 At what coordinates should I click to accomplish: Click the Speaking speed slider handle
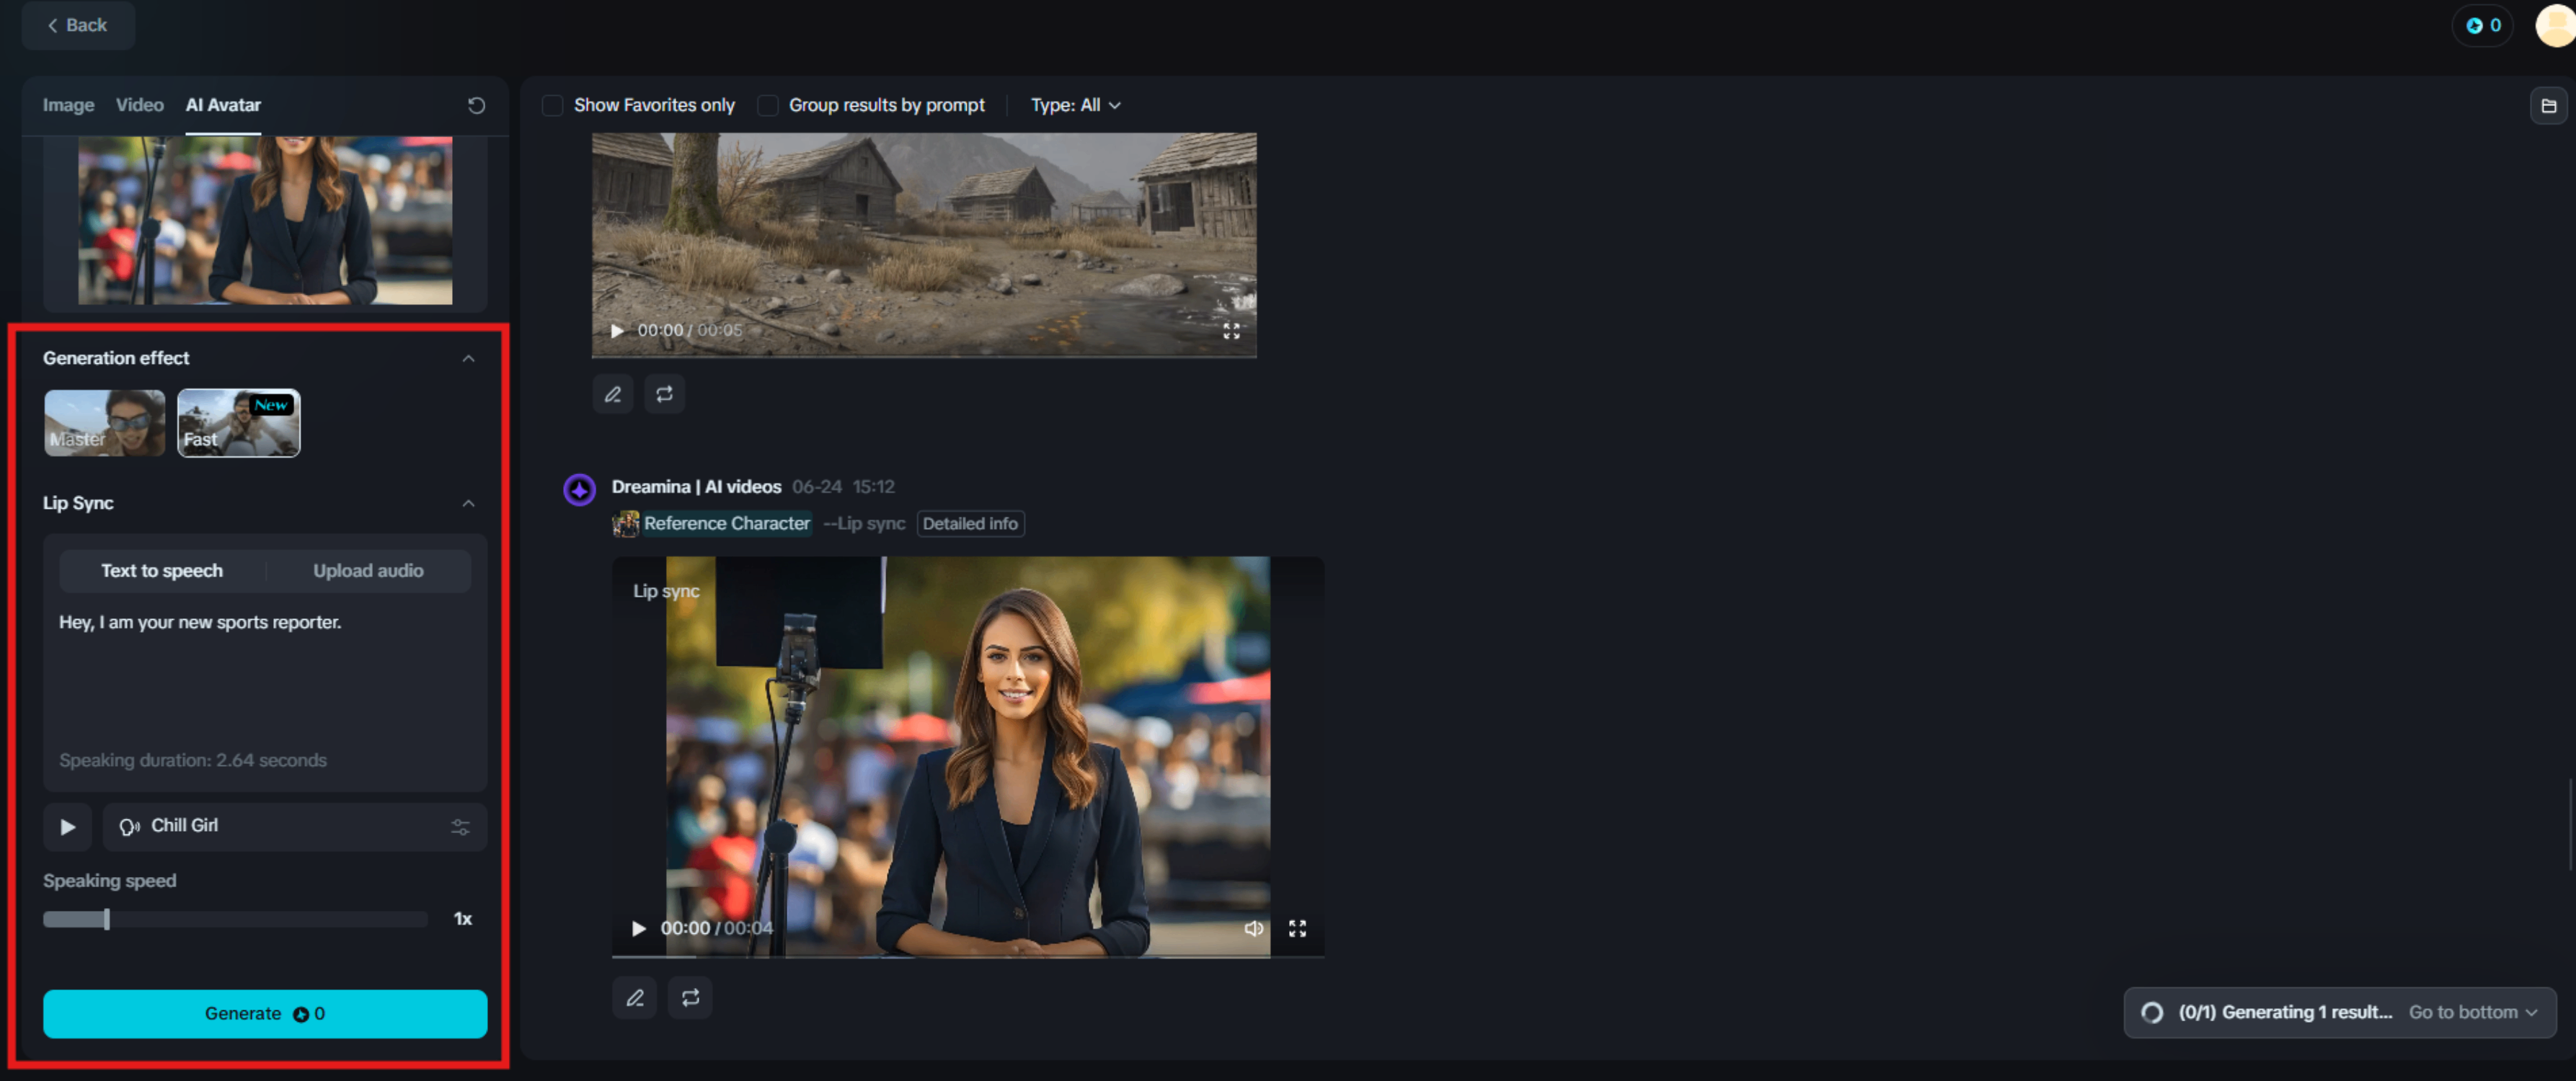click(x=107, y=919)
